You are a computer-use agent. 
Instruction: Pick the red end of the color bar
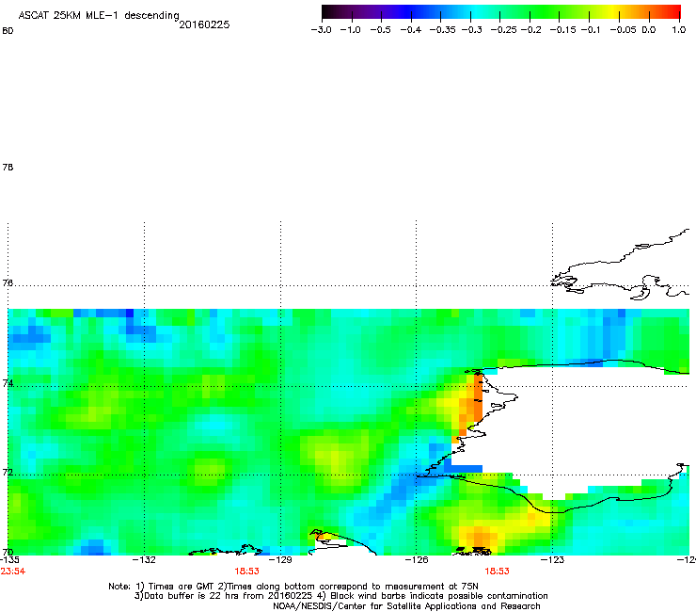tap(672, 11)
